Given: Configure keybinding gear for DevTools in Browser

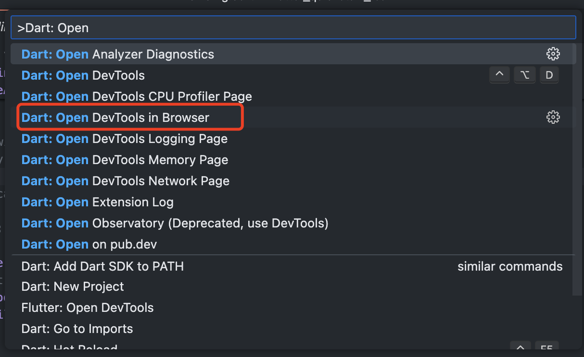Looking at the screenshot, I should [x=553, y=117].
